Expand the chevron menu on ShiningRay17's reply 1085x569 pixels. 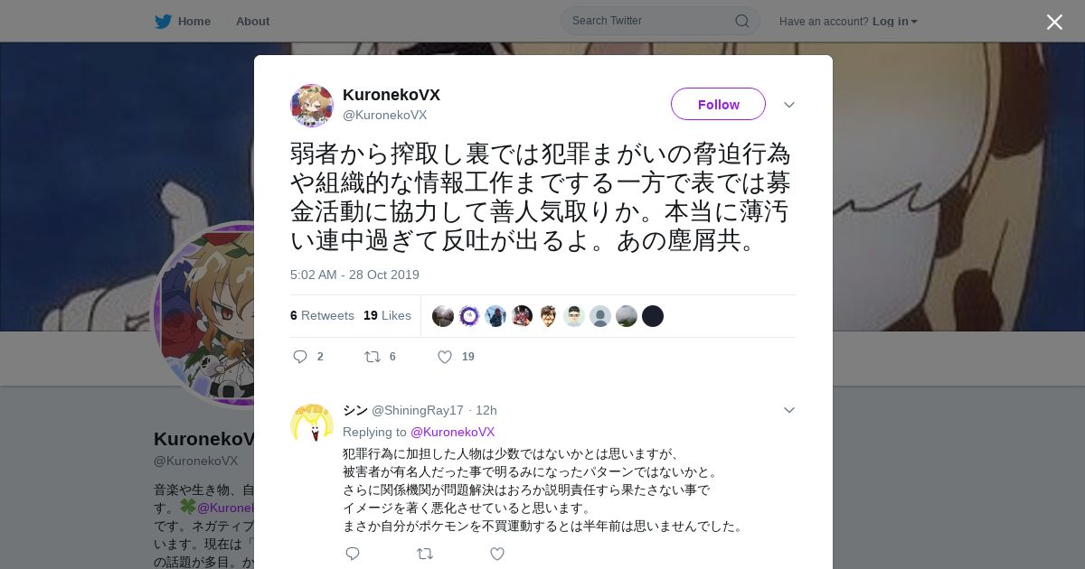[789, 410]
